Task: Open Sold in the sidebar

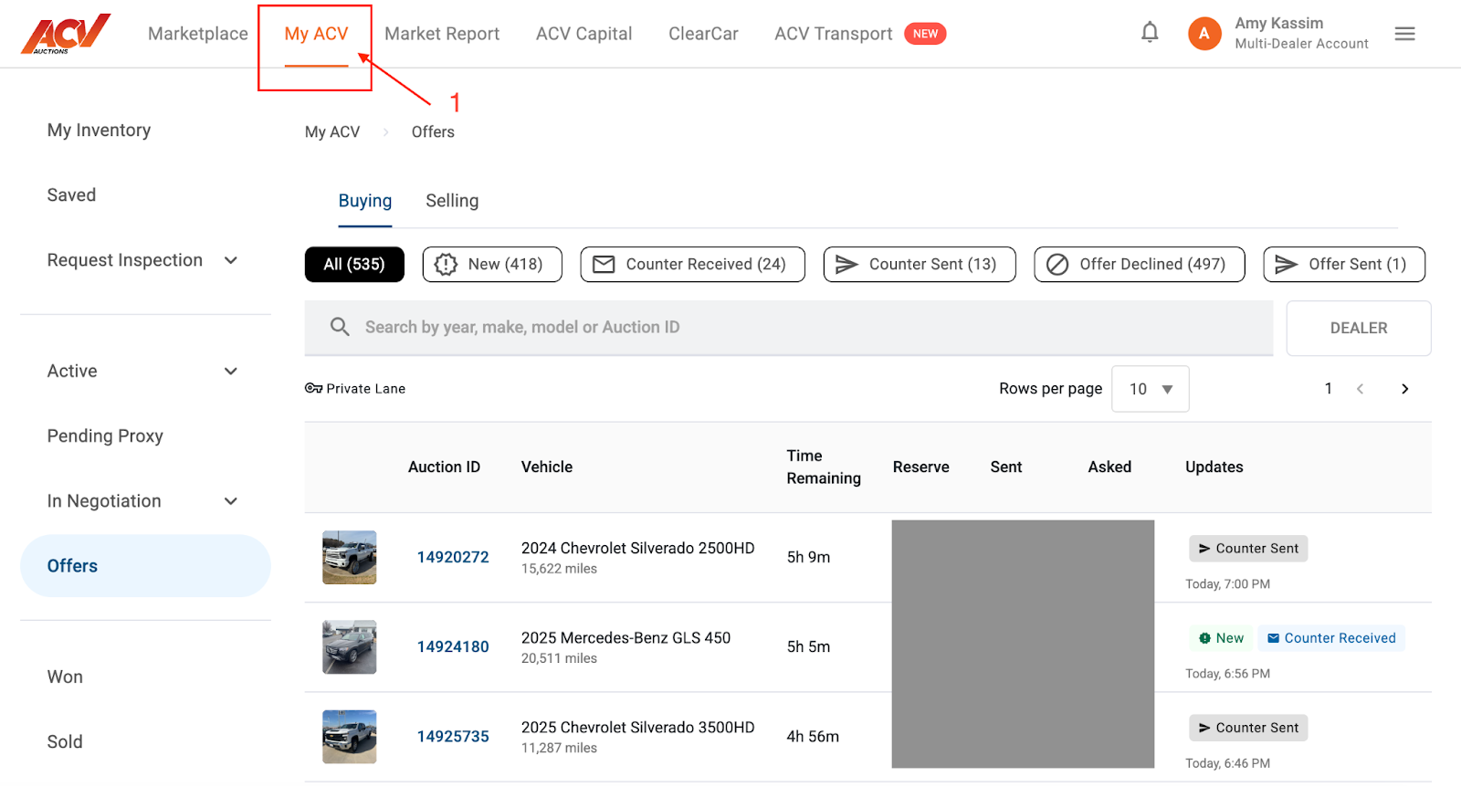Action: [65, 741]
